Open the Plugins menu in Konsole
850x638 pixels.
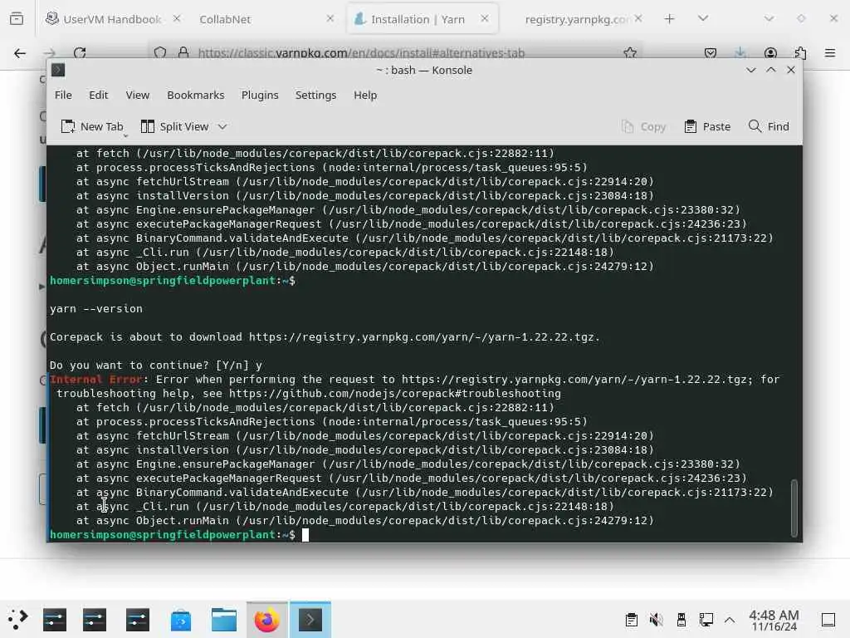point(260,95)
